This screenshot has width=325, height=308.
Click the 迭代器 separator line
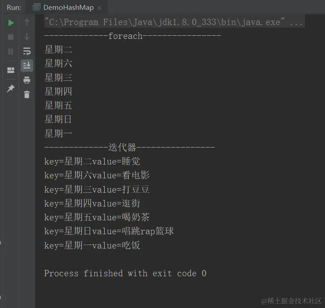pos(130,148)
